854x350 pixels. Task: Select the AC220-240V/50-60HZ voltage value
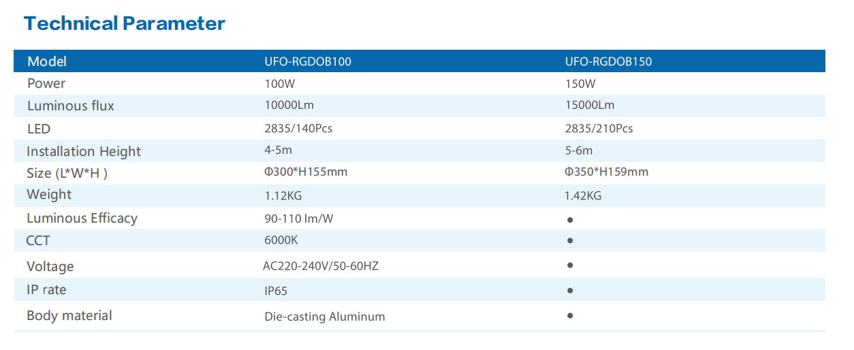[x=321, y=266]
